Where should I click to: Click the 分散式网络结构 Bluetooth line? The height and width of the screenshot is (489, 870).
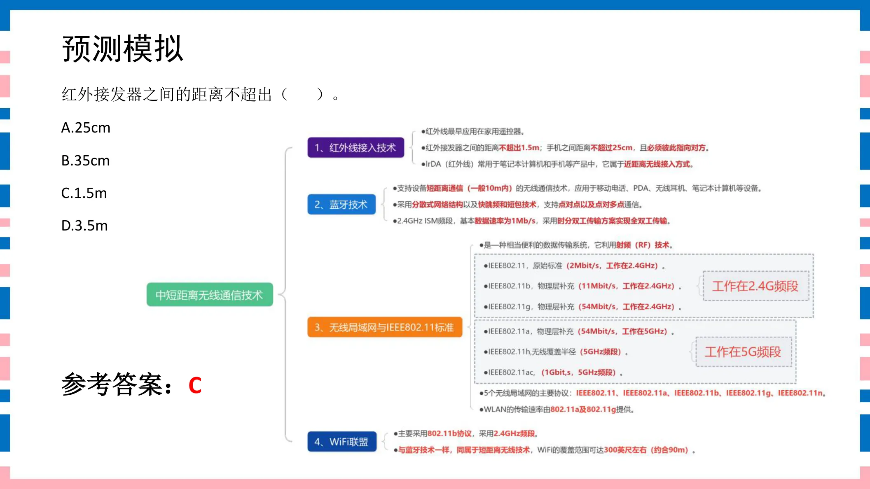point(518,205)
